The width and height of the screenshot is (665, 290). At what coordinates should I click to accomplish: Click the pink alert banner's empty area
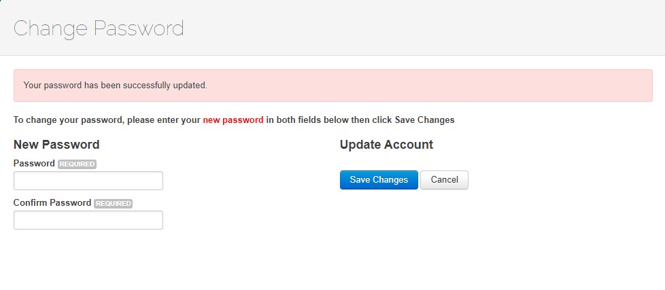pos(442,86)
